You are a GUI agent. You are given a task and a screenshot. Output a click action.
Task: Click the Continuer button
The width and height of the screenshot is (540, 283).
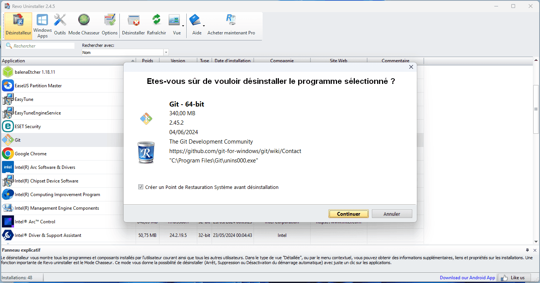[x=348, y=214]
